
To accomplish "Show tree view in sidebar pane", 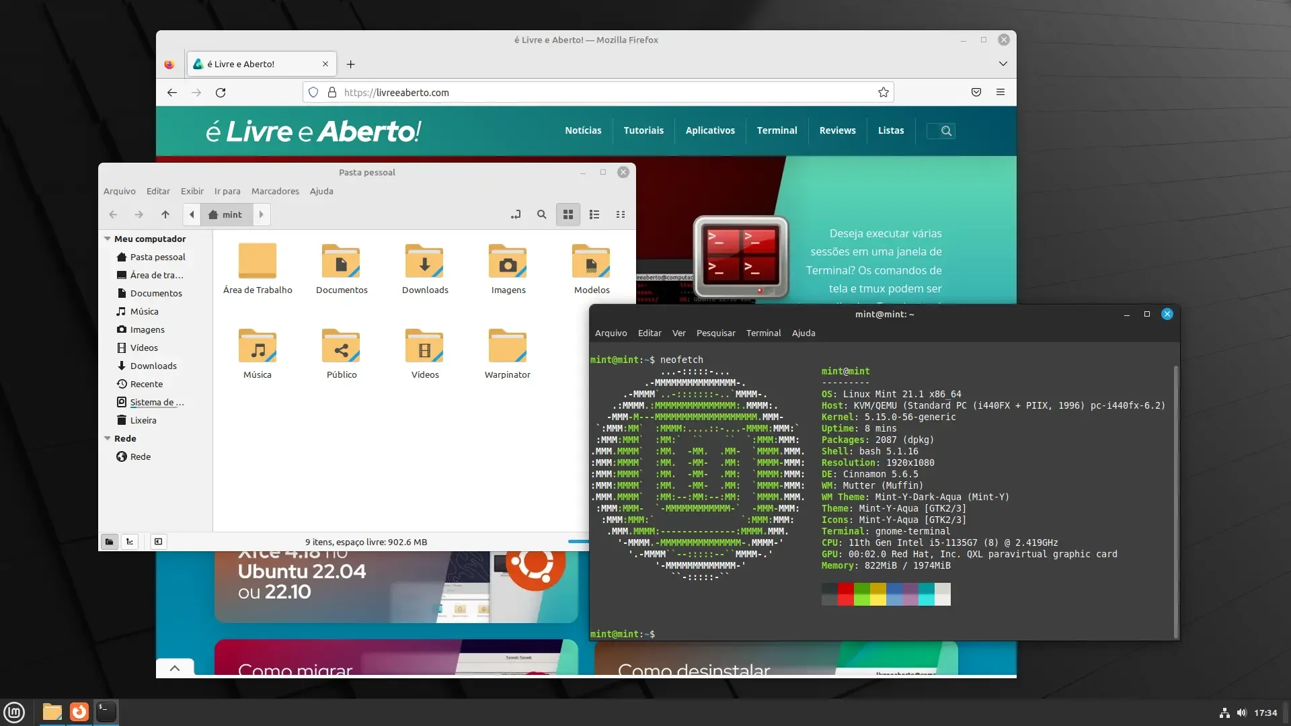I will click(x=130, y=542).
